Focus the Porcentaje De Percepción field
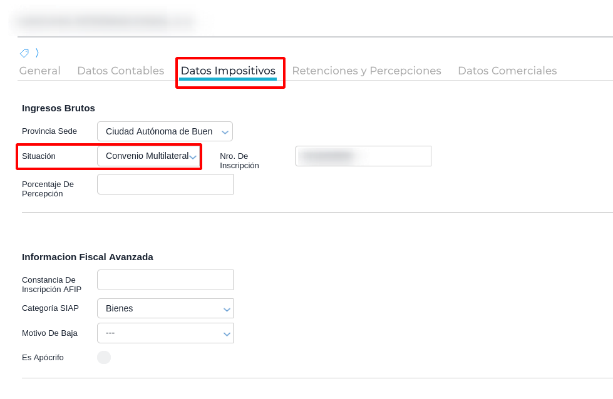The width and height of the screenshot is (613, 399). 165,184
